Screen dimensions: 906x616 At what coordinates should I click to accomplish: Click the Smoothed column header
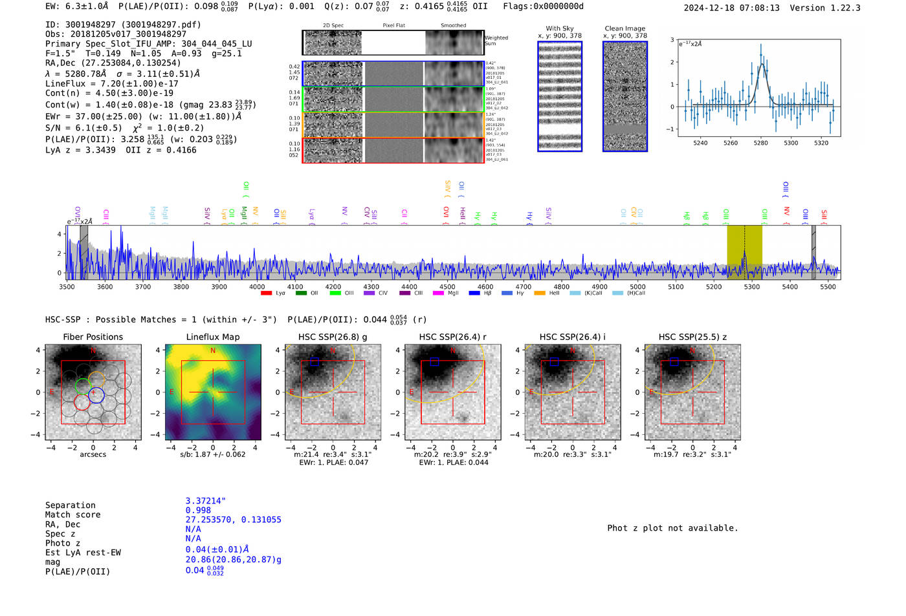454,26
